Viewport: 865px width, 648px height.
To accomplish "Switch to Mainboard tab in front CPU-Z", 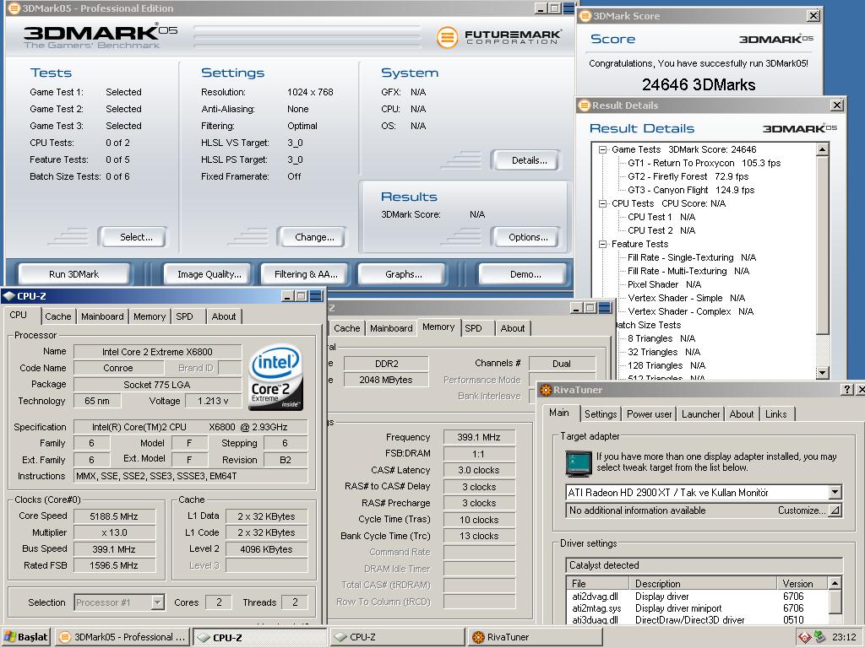I will [102, 316].
